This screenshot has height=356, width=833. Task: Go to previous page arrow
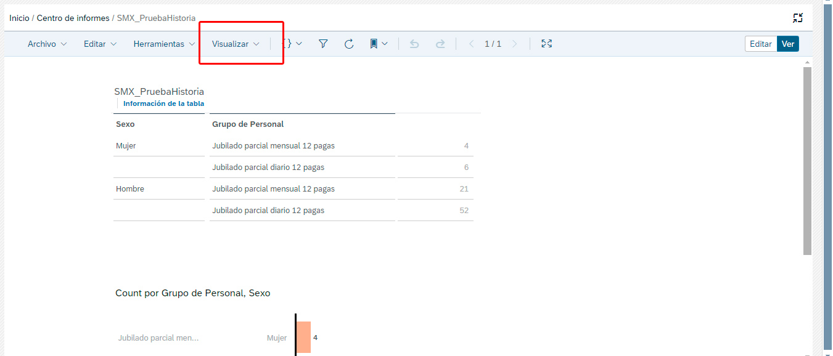[x=472, y=44]
